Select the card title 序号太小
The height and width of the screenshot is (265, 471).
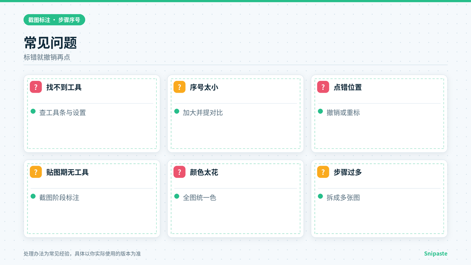pos(204,87)
